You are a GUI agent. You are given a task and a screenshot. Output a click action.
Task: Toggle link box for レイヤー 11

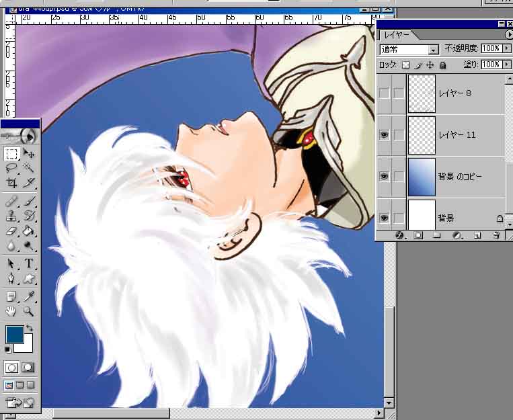click(x=399, y=135)
